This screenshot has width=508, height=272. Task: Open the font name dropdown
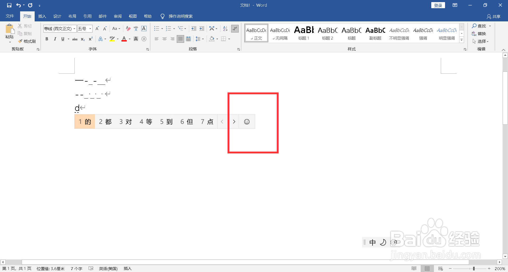[x=74, y=29]
